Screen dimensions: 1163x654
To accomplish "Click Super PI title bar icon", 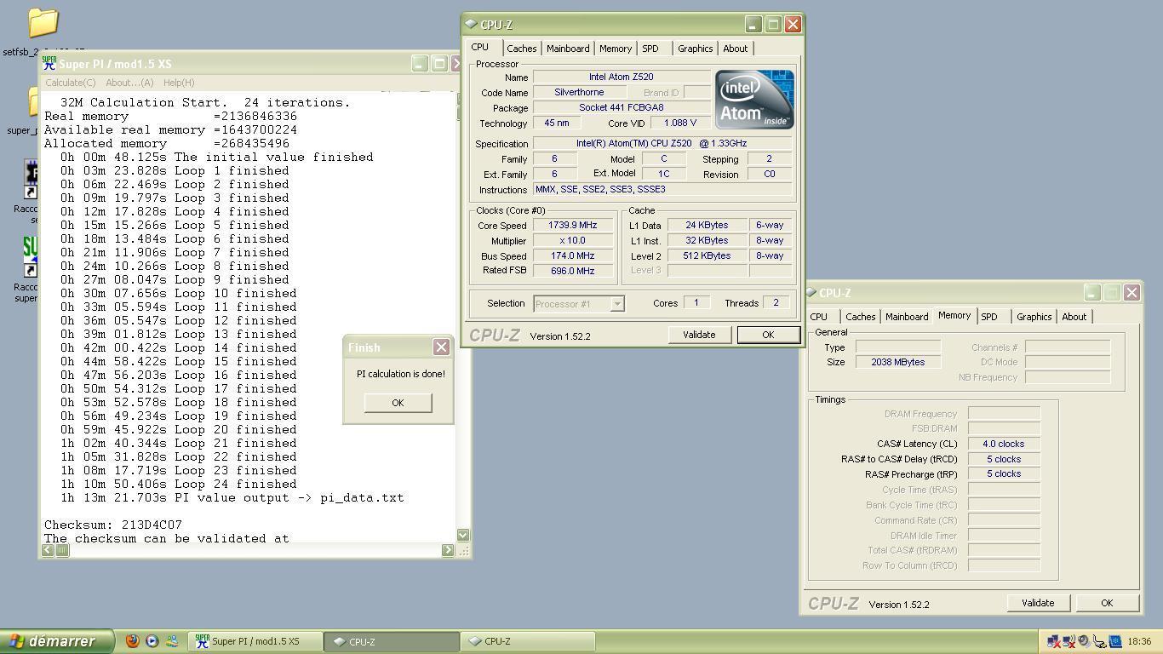I will click(x=49, y=64).
